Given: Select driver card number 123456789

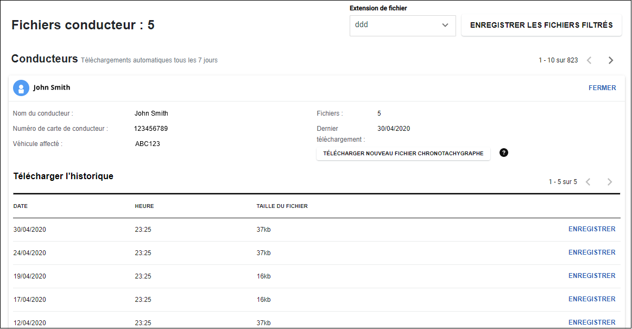Looking at the screenshot, I should 151,129.
